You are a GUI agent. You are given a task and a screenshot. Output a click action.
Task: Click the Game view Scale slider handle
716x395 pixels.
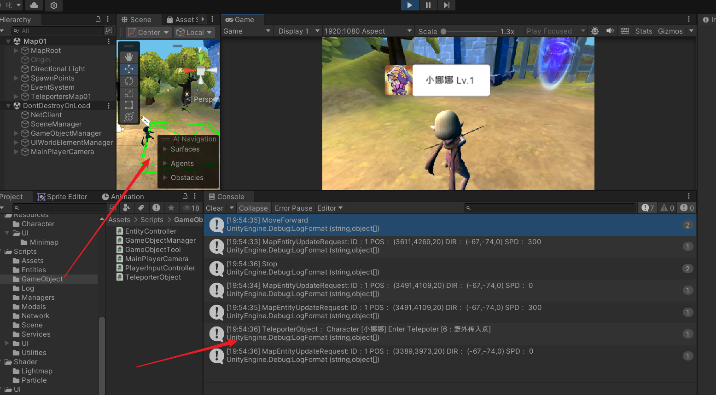443,32
